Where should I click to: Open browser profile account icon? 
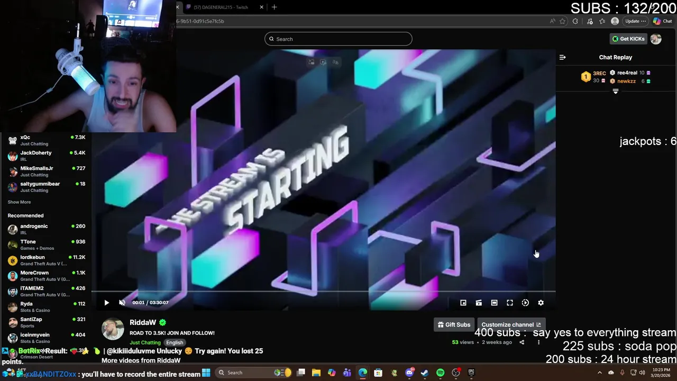[x=615, y=21]
